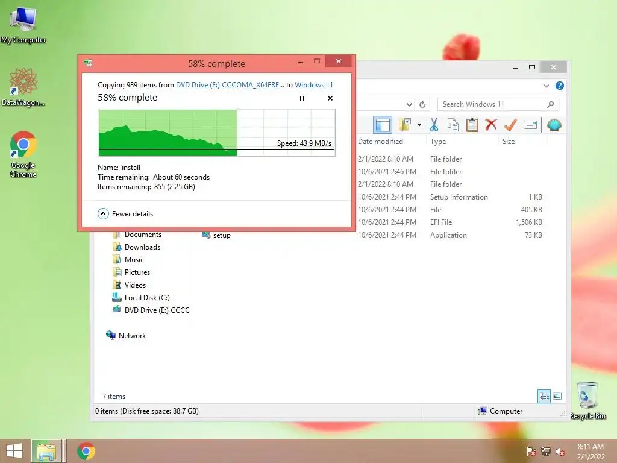Viewport: 617px width, 463px height.
Task: Open Pictures in navigation pane
Action: tap(131, 272)
